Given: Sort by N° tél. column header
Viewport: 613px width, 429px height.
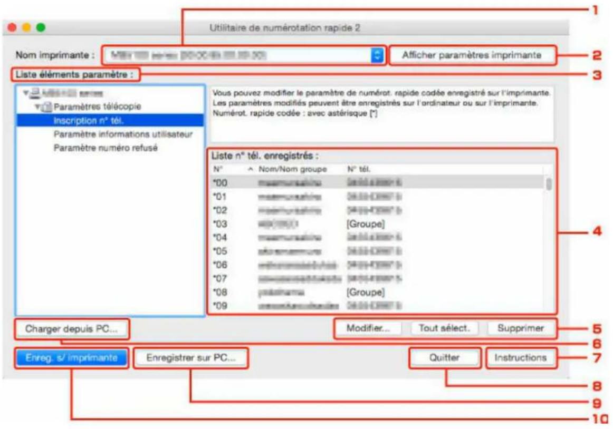Looking at the screenshot, I should (444, 169).
